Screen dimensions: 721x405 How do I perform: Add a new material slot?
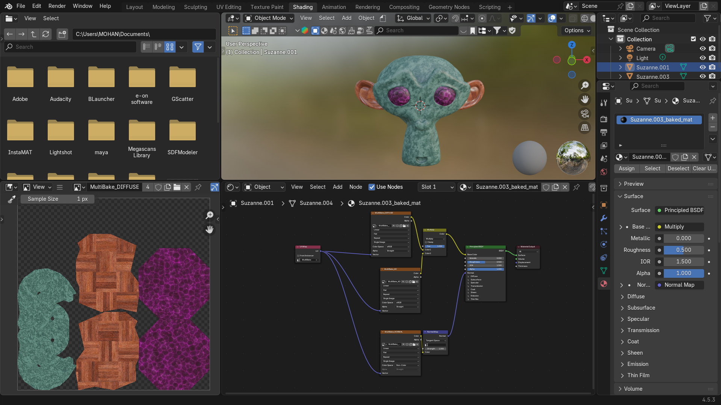pyautogui.click(x=713, y=118)
